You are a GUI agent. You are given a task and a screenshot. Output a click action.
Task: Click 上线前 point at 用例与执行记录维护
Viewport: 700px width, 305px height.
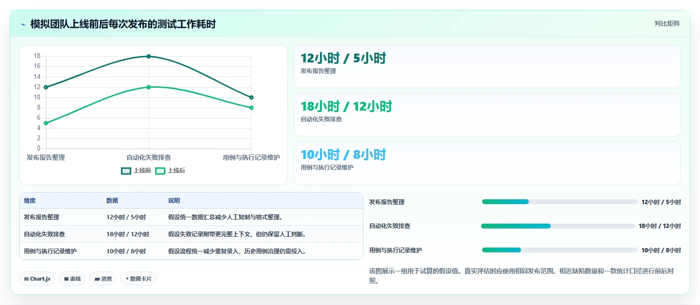pos(251,97)
